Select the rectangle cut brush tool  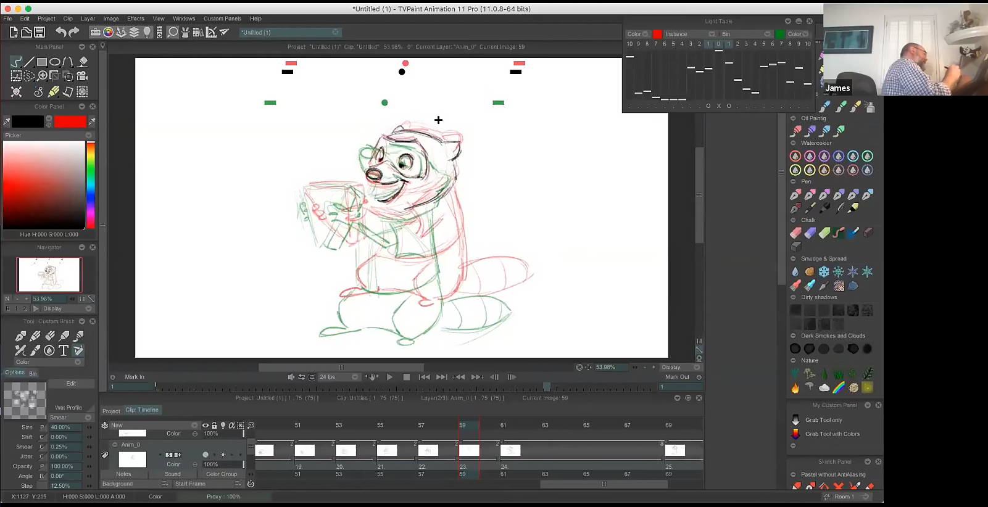(x=16, y=76)
